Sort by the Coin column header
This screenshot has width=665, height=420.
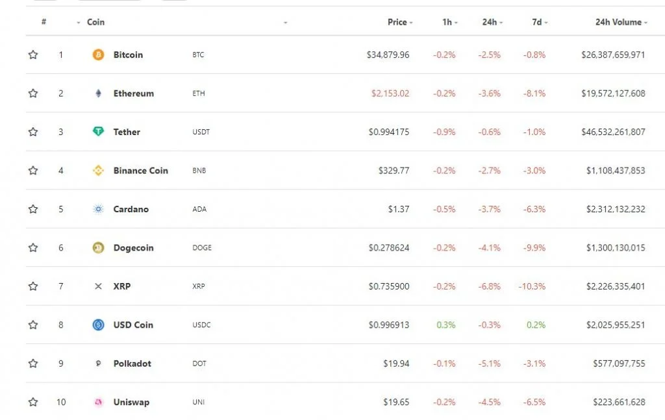pyautogui.click(x=95, y=22)
